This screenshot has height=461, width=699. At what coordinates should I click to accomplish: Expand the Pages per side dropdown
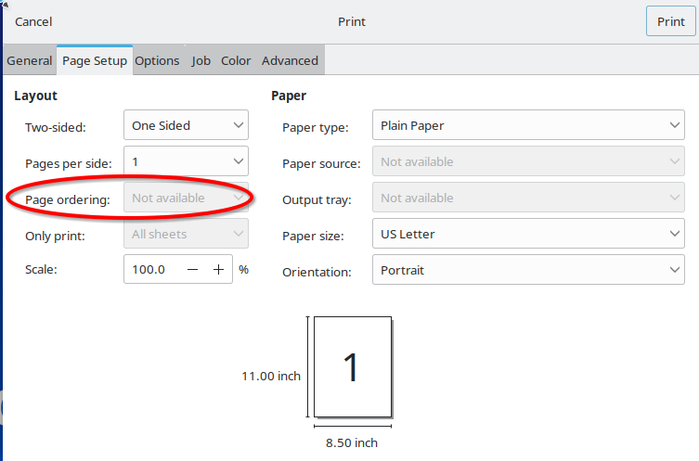(186, 162)
